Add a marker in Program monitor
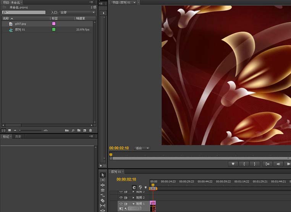The width and height of the screenshot is (291, 212). click(x=233, y=164)
